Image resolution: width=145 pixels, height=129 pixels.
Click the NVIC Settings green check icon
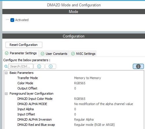pyautogui.click(x=73, y=54)
